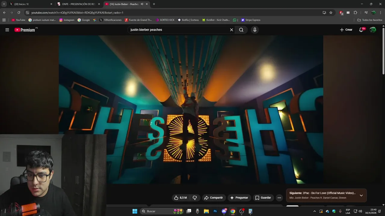Open the YouTube hamburger guide menu
Viewport: 385px width, 216px height.
pos(7,30)
